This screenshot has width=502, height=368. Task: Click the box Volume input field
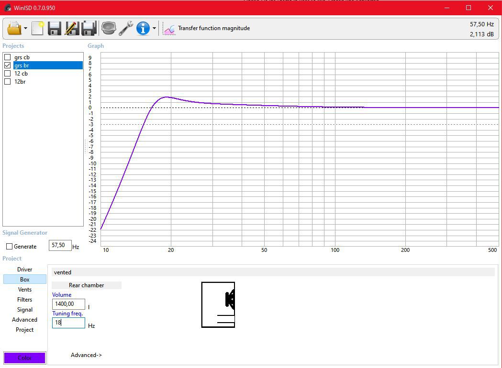(68, 304)
